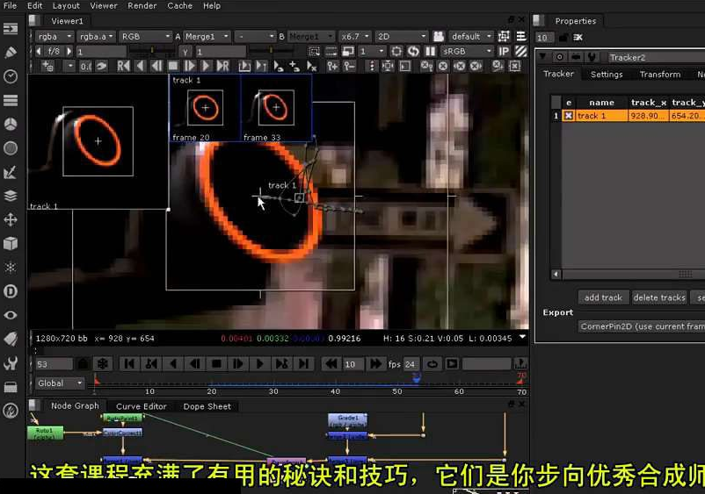Open the Transform nodes move icon

[x=11, y=219]
